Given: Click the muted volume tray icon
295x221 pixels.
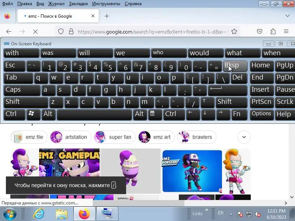Looking at the screenshot, I should [257, 214].
